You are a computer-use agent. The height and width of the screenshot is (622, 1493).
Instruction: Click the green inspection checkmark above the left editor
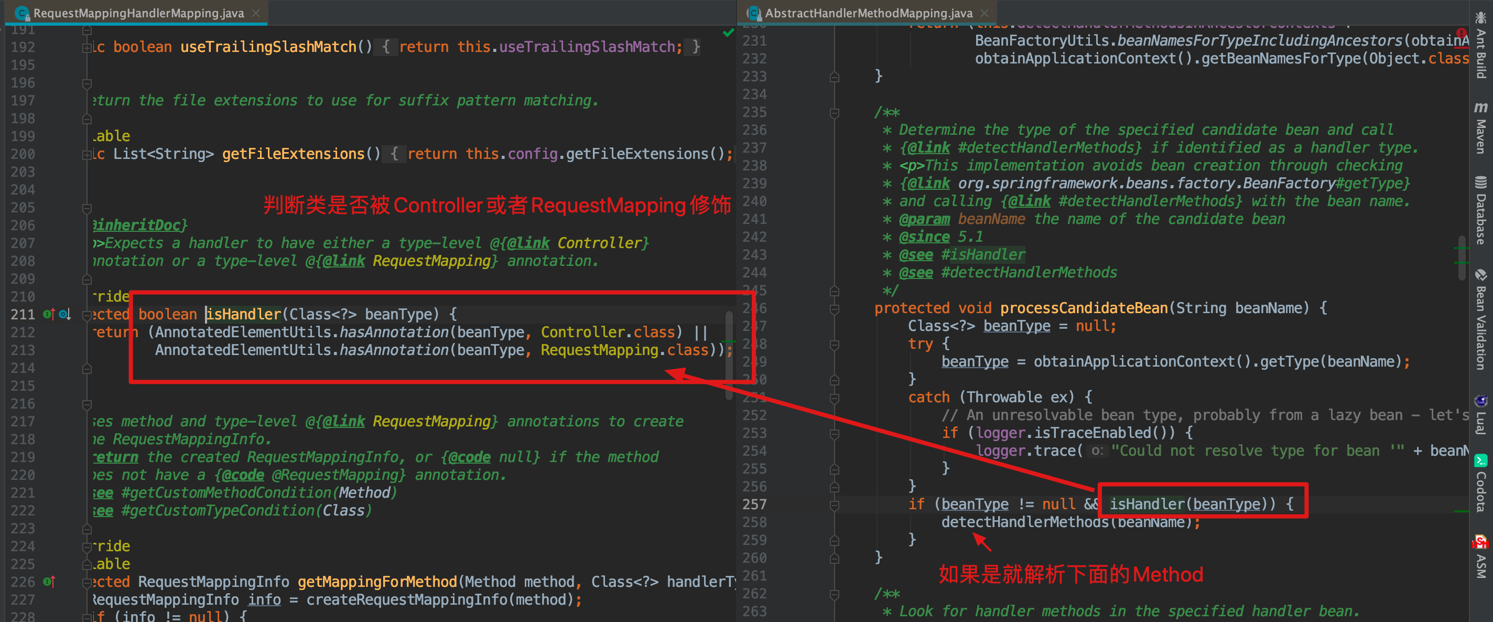pos(728,33)
